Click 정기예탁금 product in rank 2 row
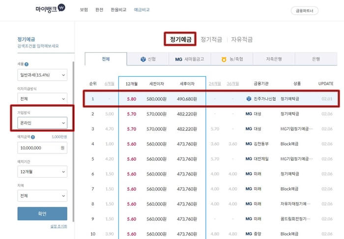The height and width of the screenshot is (239, 344). [289, 114]
